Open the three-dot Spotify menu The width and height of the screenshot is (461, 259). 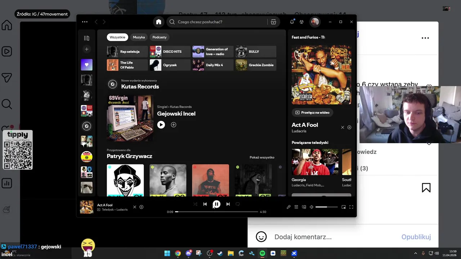click(85, 22)
